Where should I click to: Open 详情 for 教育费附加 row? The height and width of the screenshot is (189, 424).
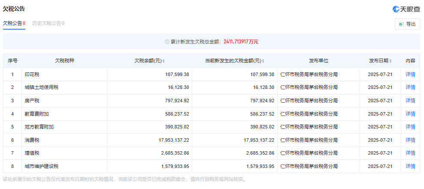coord(410,114)
